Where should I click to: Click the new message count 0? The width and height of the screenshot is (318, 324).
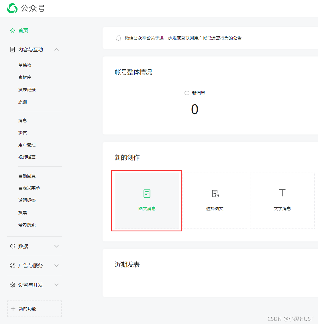tap(195, 109)
